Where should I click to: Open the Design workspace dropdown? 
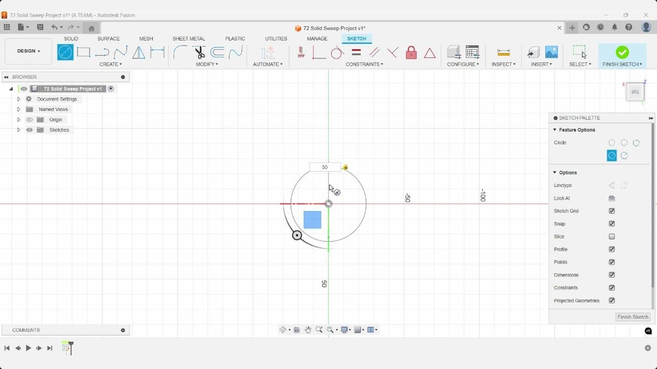(28, 51)
